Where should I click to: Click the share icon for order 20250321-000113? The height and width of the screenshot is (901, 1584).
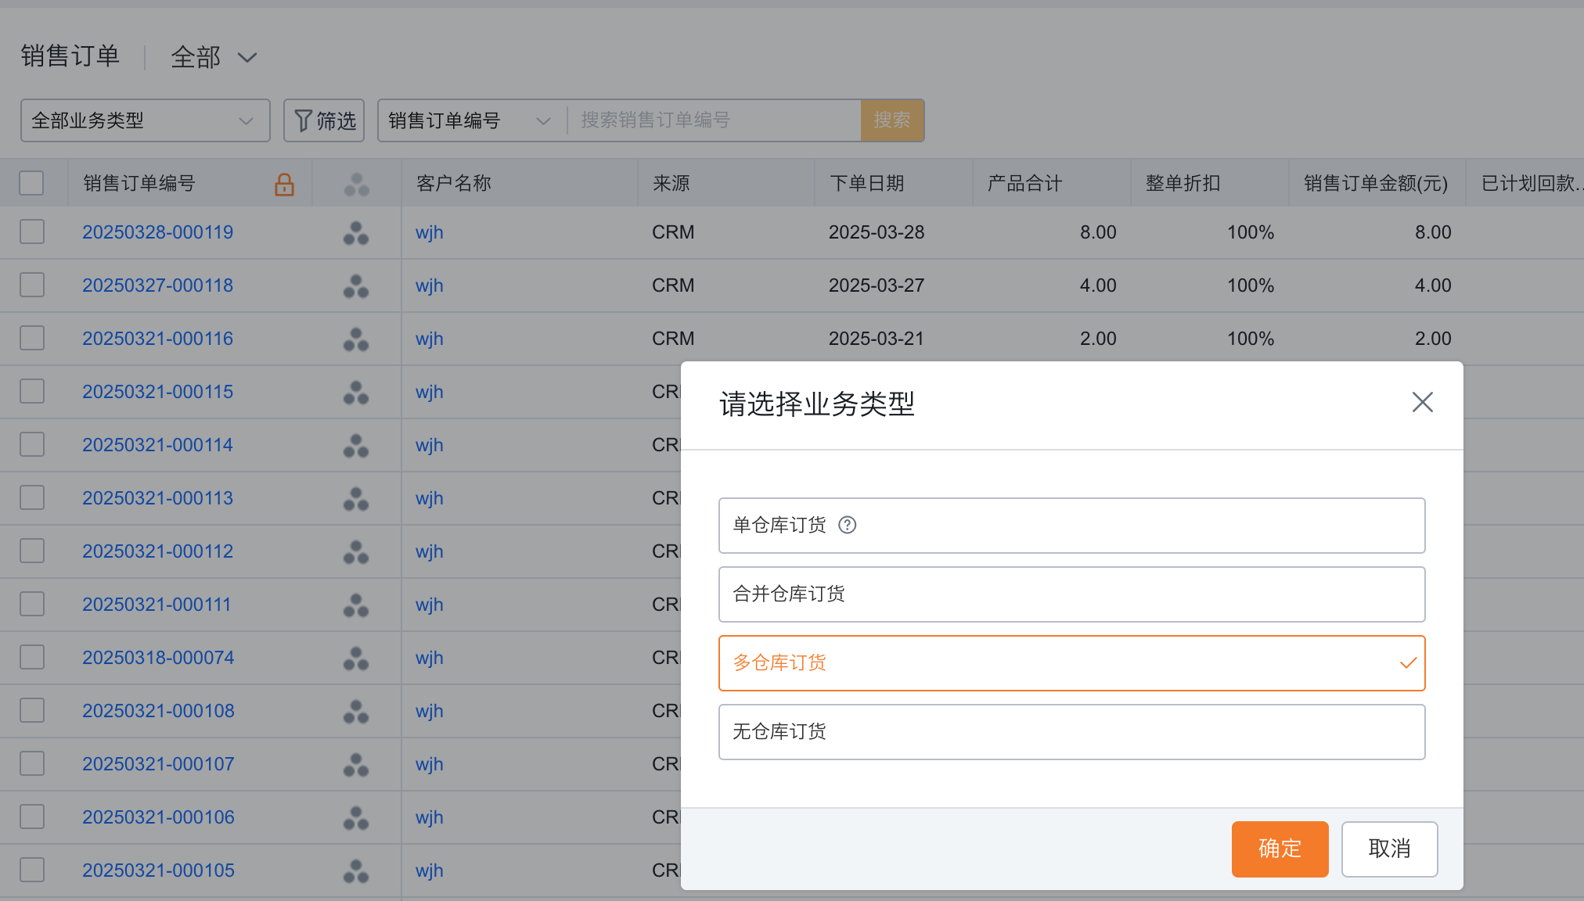[x=356, y=499]
